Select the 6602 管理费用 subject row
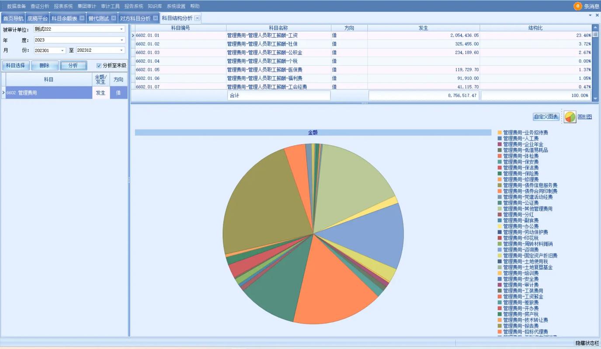 48,93
